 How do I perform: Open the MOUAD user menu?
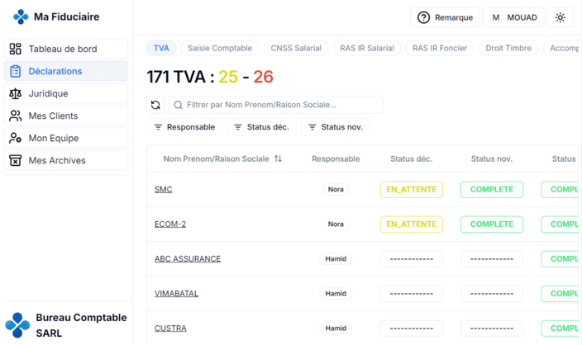[513, 17]
